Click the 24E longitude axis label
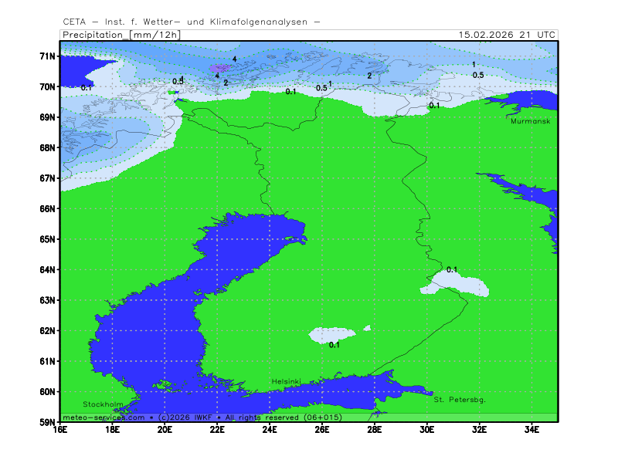 [270, 430]
